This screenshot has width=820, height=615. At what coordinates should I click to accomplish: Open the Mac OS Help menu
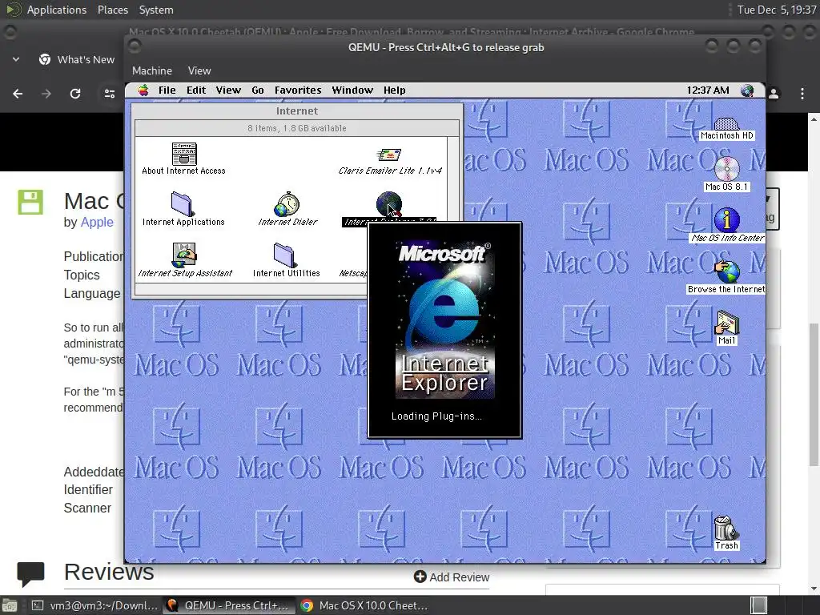coord(394,90)
